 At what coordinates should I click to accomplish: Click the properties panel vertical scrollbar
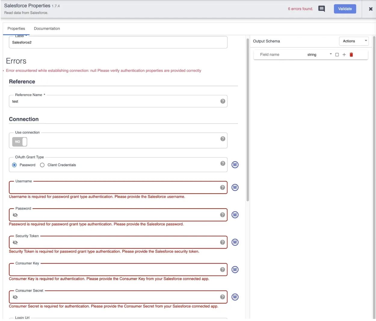(248, 120)
